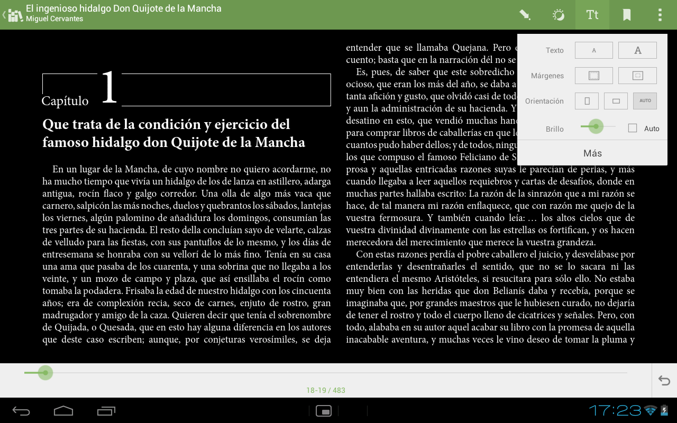This screenshot has height=423, width=677.
Task: Open the three-dot overflow menu
Action: [x=660, y=15]
